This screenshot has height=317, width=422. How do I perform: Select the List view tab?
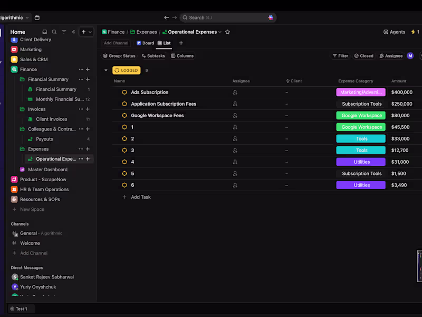tap(164, 43)
